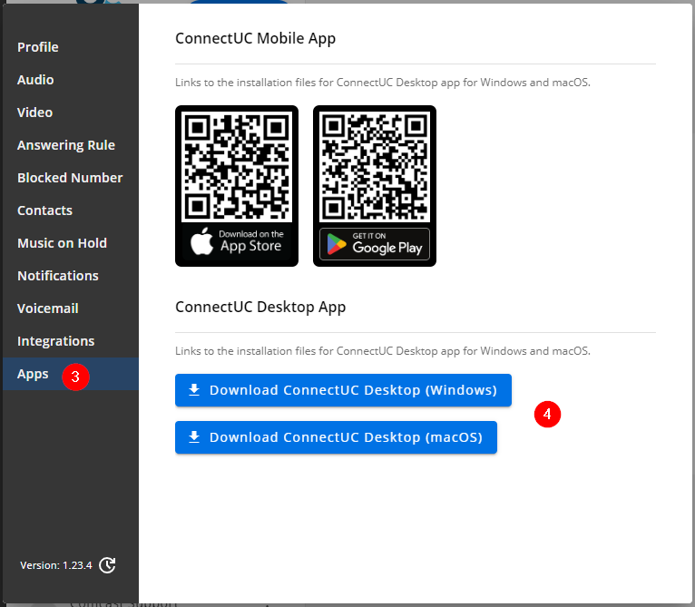Select Music on Hold settings
The width and height of the screenshot is (695, 607).
point(62,243)
